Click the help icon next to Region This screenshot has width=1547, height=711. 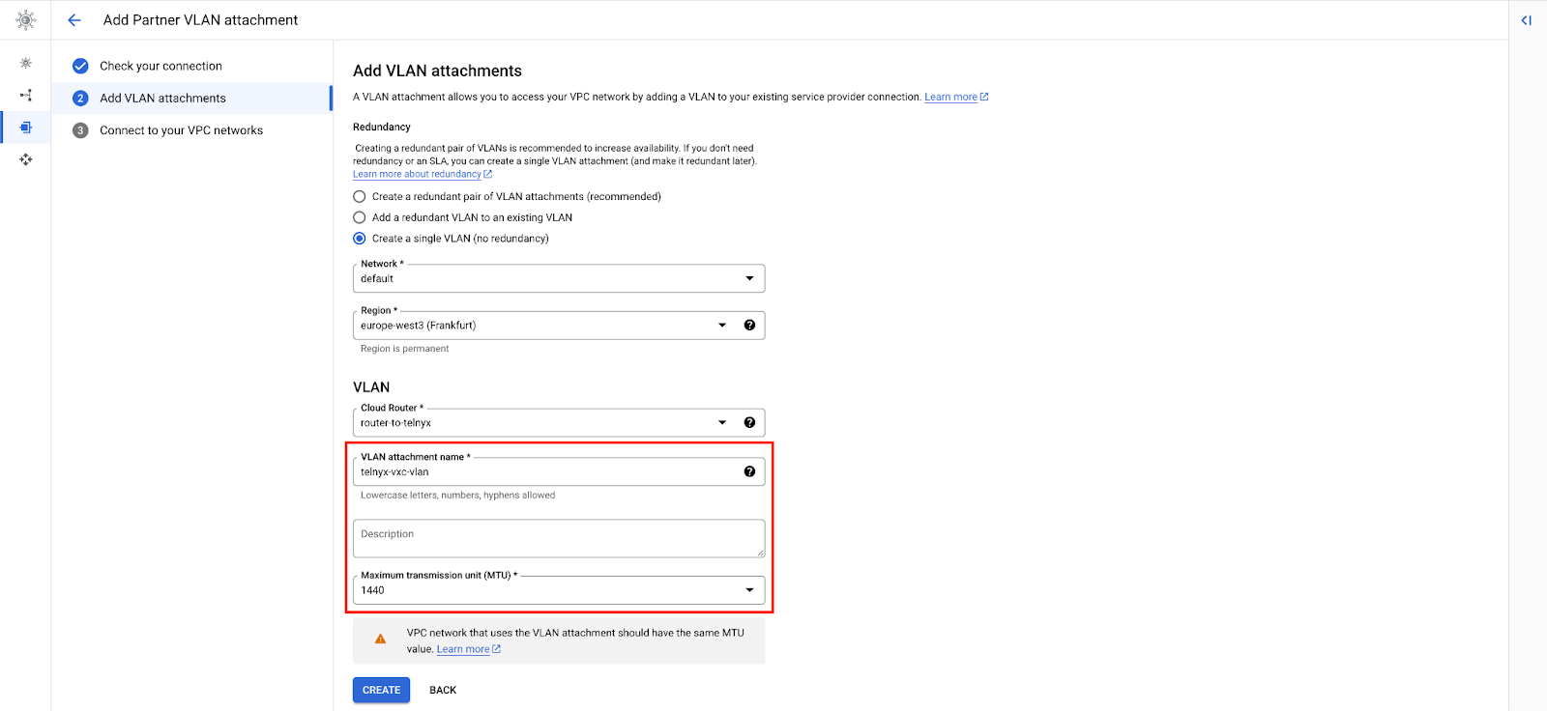[x=749, y=326]
